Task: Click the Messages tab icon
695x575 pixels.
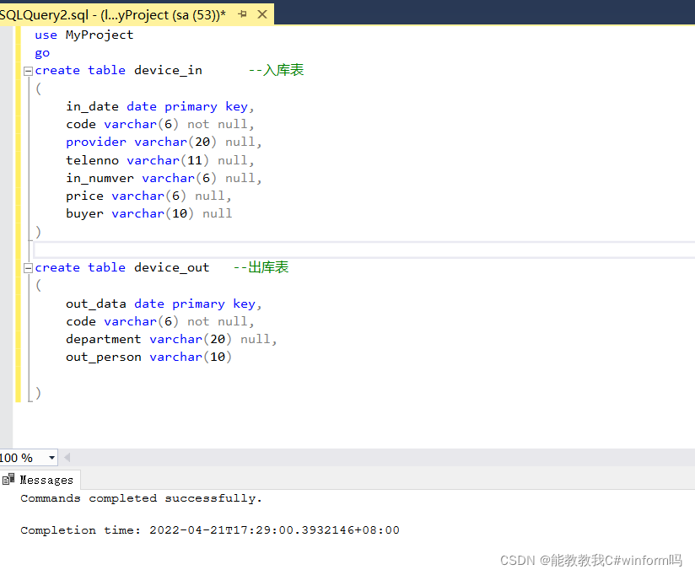Action: click(8, 480)
